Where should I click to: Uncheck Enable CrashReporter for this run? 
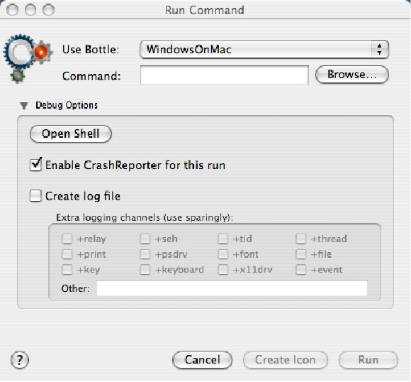(x=35, y=165)
